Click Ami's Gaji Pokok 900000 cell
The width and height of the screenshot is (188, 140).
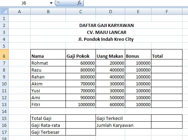[x=81, y=97]
